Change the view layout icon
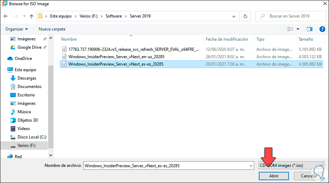This screenshot has width=329, height=183. 290,29
